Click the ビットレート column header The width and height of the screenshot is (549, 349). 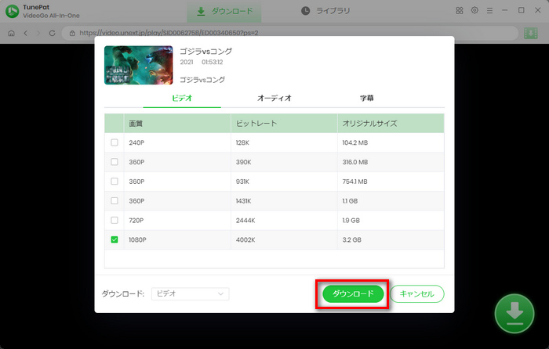click(284, 124)
